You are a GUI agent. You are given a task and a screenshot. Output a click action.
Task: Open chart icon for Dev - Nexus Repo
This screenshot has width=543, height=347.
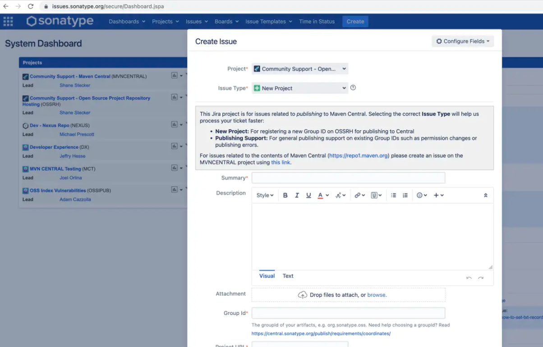pos(175,124)
